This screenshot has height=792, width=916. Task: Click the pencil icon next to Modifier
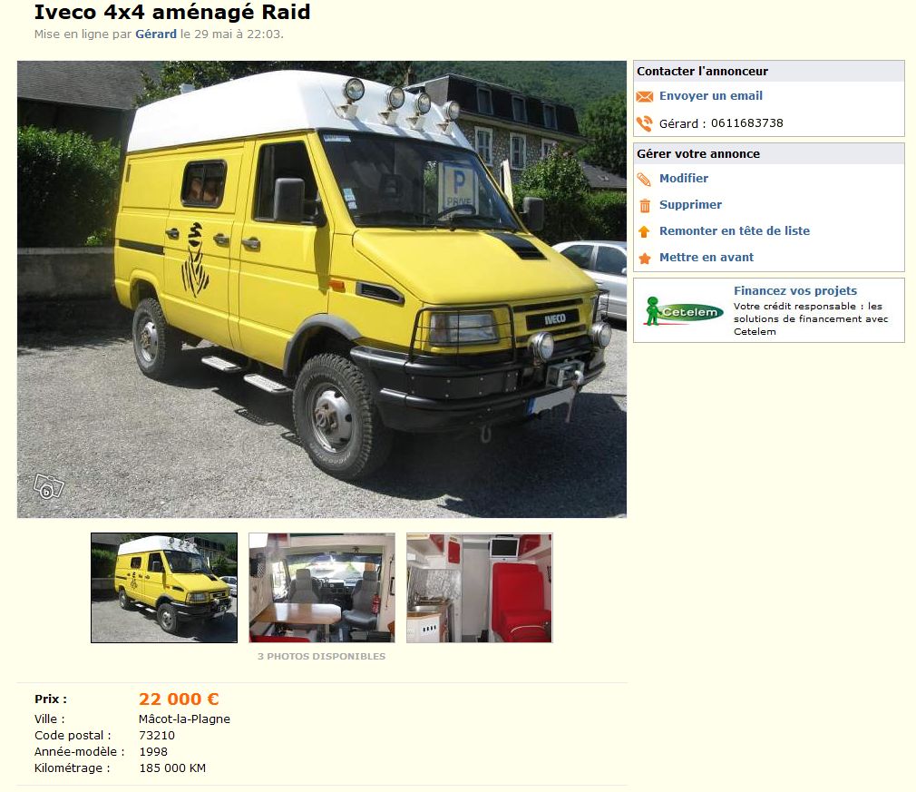[x=644, y=180]
